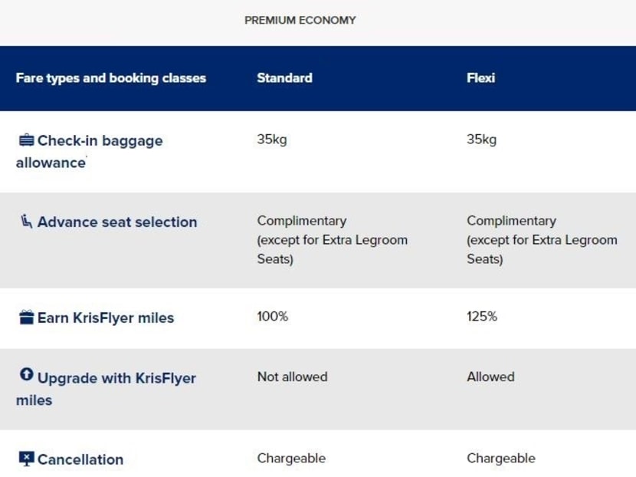Click the upgrade arrow circle icon
The height and width of the screenshot is (477, 636).
point(26,375)
